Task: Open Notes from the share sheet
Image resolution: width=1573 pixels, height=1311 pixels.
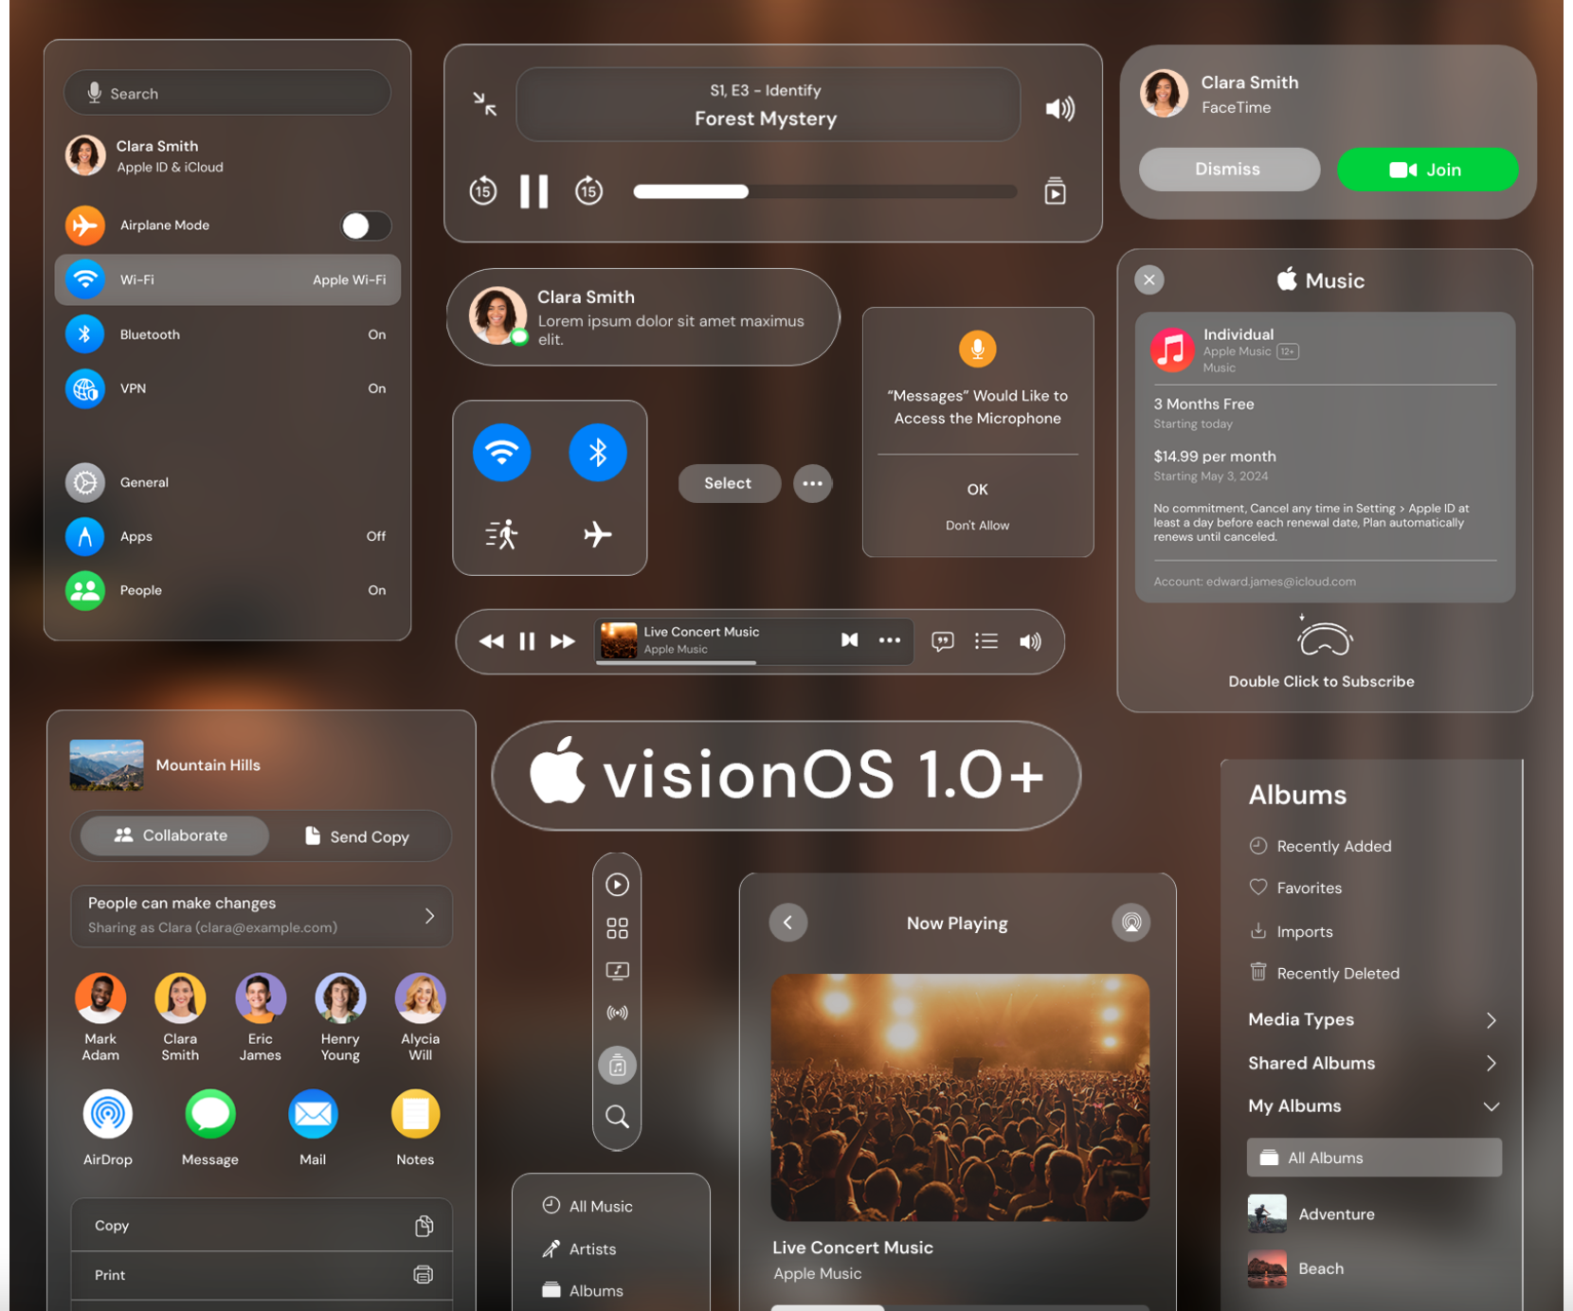Action: point(414,1115)
